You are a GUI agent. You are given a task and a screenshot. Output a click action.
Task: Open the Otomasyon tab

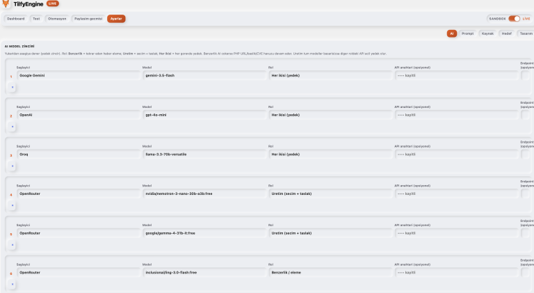[x=57, y=19]
